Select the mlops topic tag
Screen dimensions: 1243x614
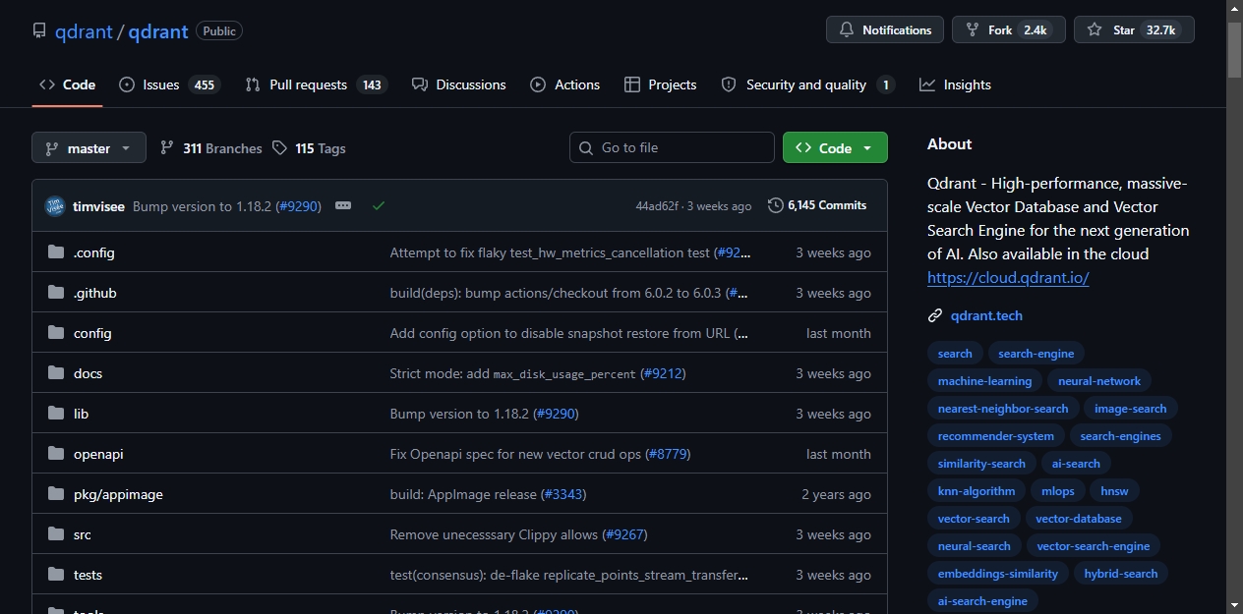(1058, 491)
